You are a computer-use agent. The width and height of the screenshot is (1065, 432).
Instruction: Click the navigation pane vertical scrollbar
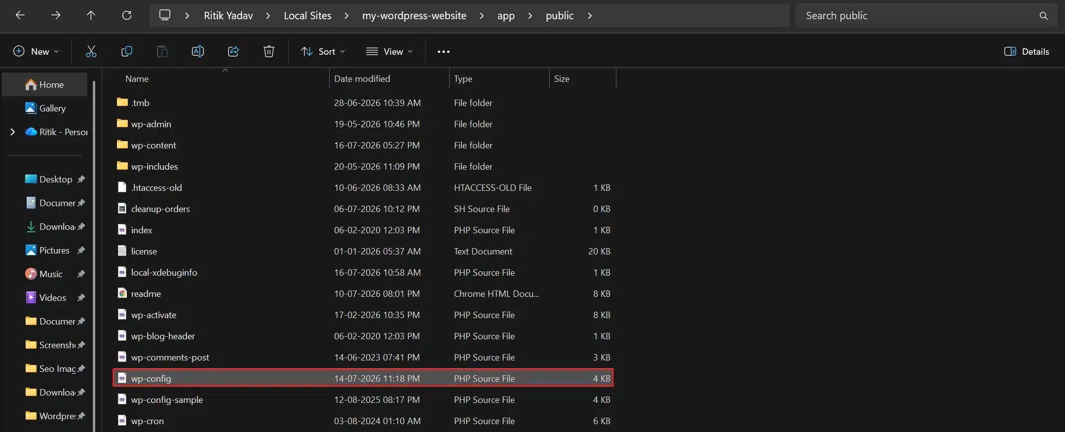tap(94, 256)
